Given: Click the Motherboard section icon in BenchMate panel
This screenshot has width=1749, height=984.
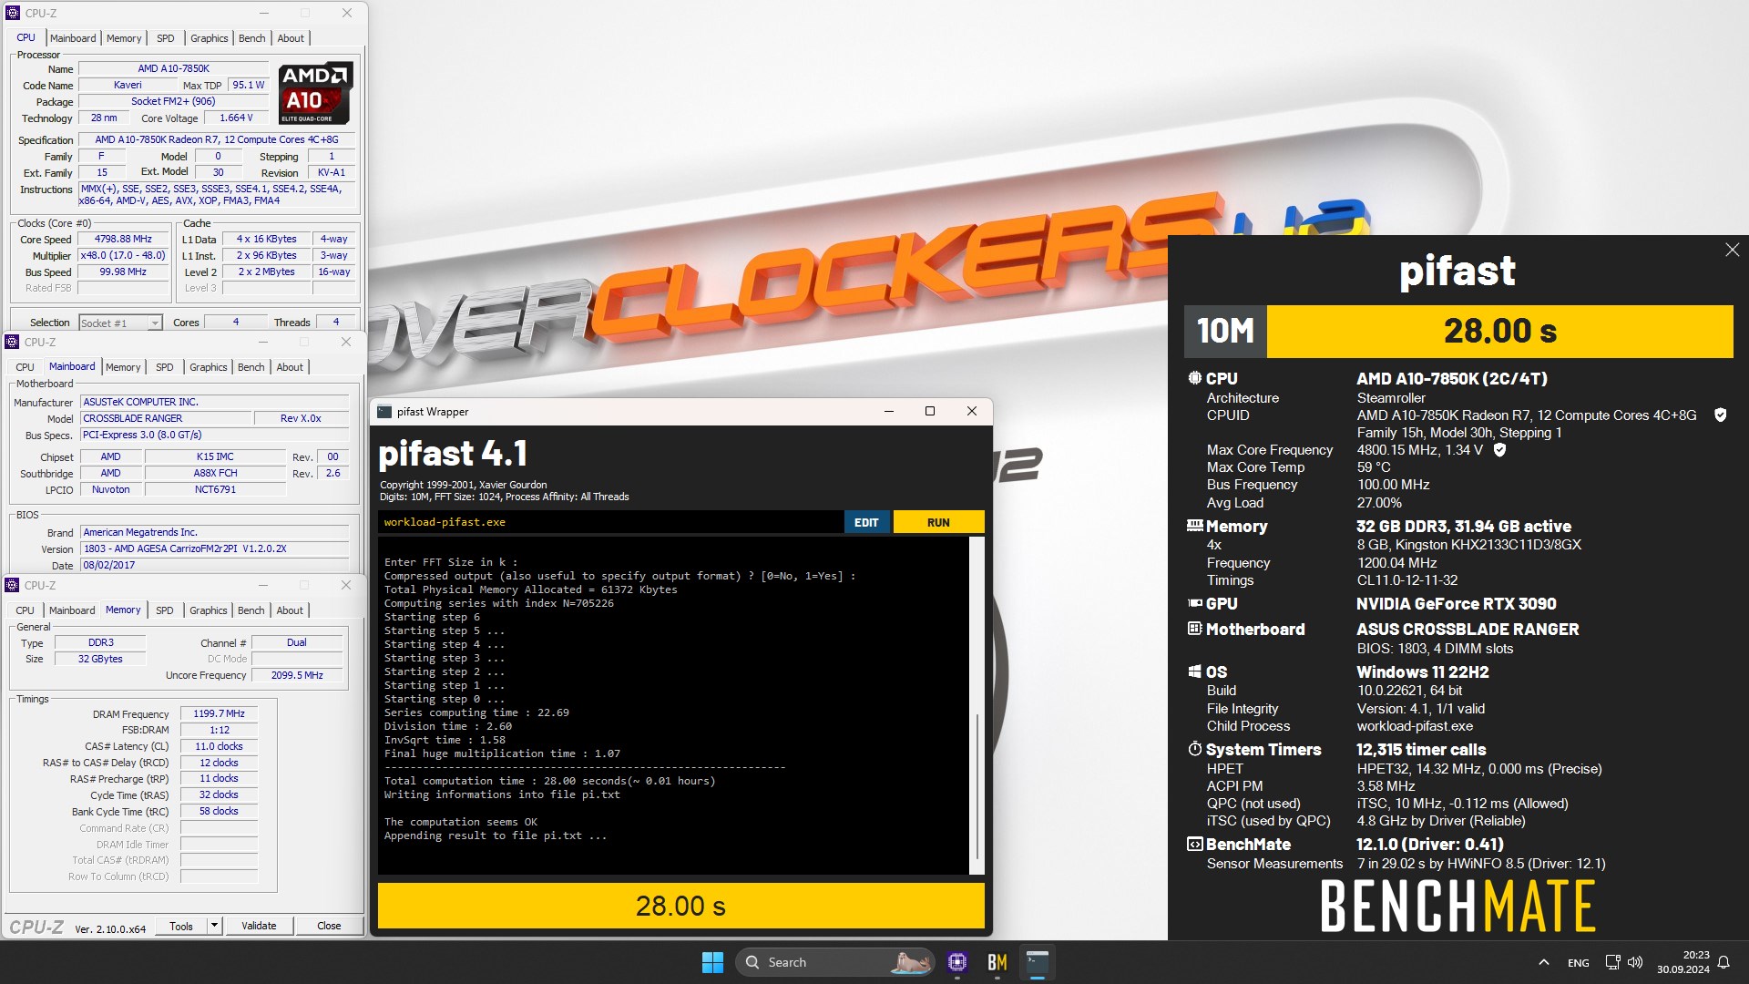Looking at the screenshot, I should click(x=1194, y=629).
